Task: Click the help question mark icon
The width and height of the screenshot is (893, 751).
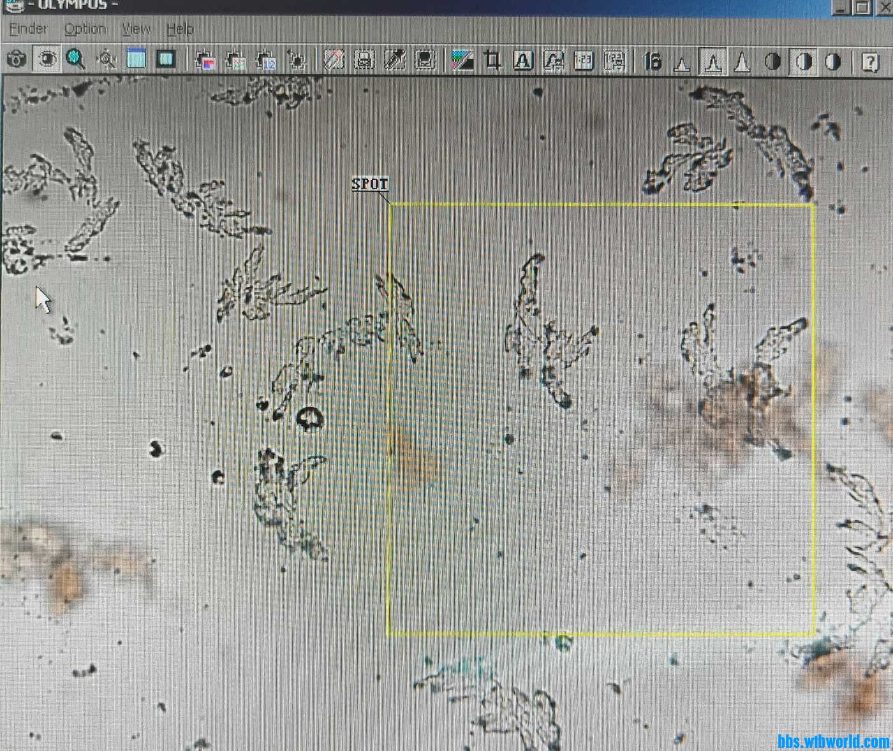Action: click(x=870, y=62)
